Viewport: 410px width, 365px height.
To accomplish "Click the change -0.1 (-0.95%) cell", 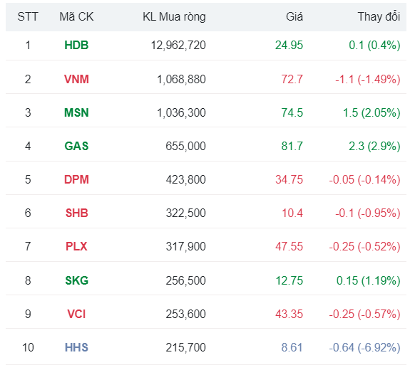I will point(368,213).
